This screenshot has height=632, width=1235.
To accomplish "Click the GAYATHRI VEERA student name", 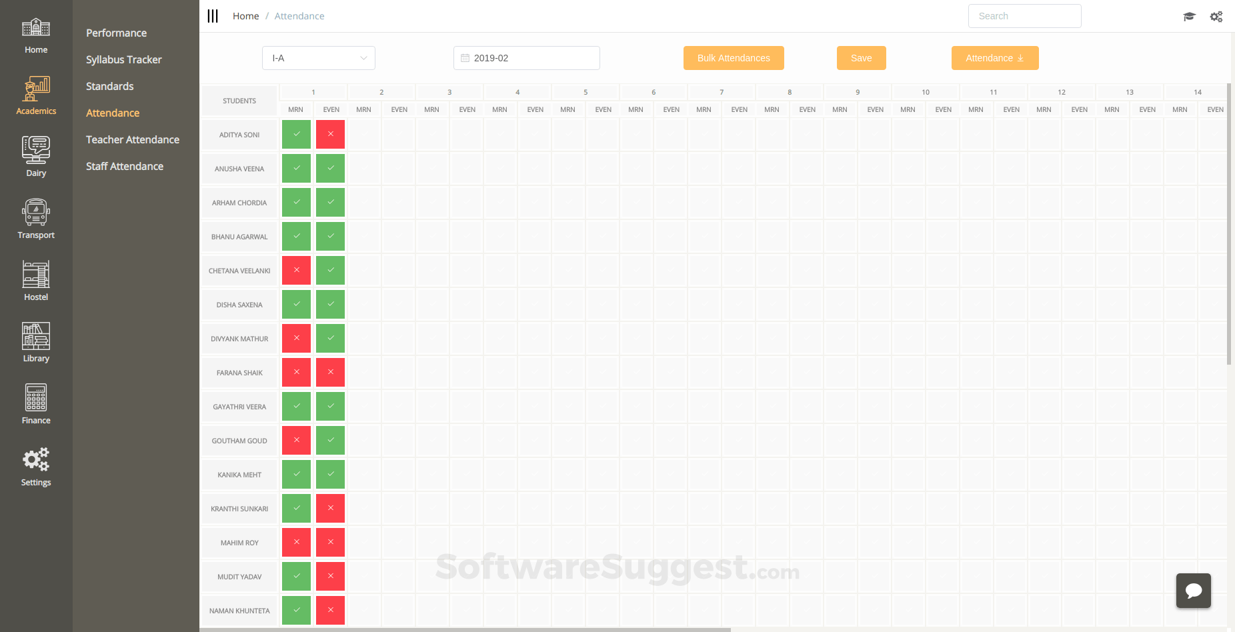I will [x=239, y=407].
